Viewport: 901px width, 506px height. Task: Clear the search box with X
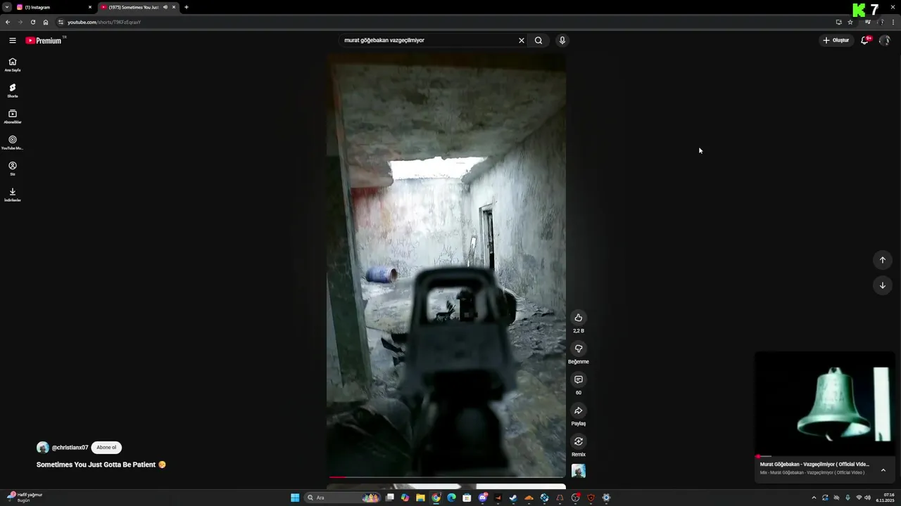pos(522,40)
